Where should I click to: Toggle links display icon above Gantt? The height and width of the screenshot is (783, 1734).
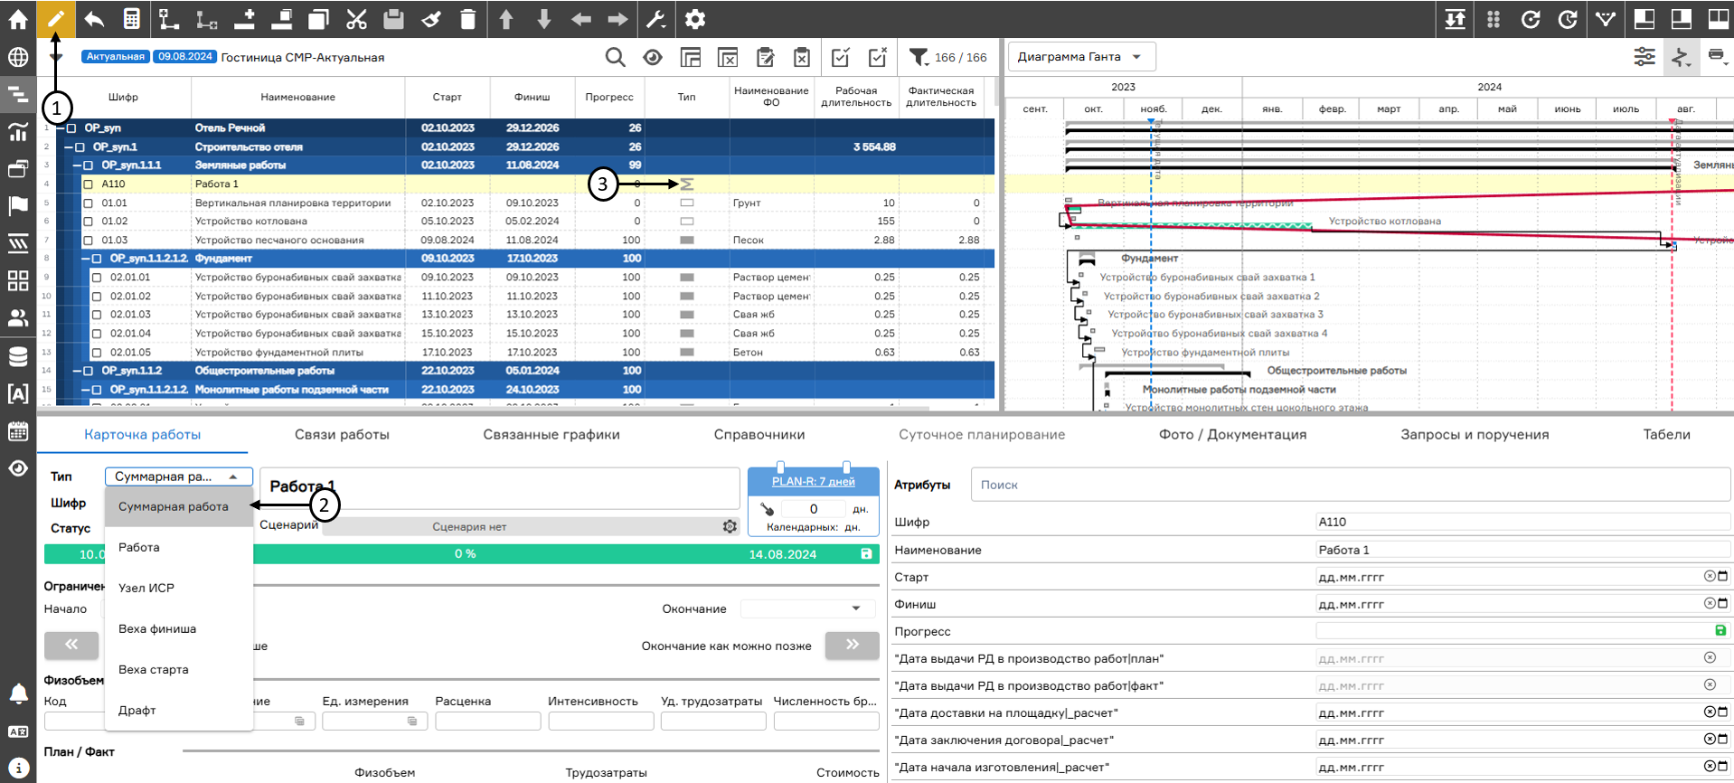click(1681, 57)
